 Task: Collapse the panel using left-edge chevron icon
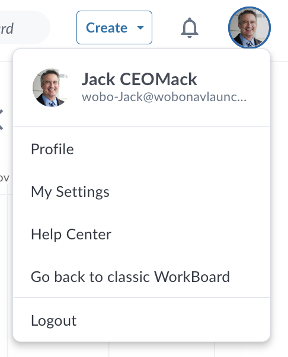point(1,119)
